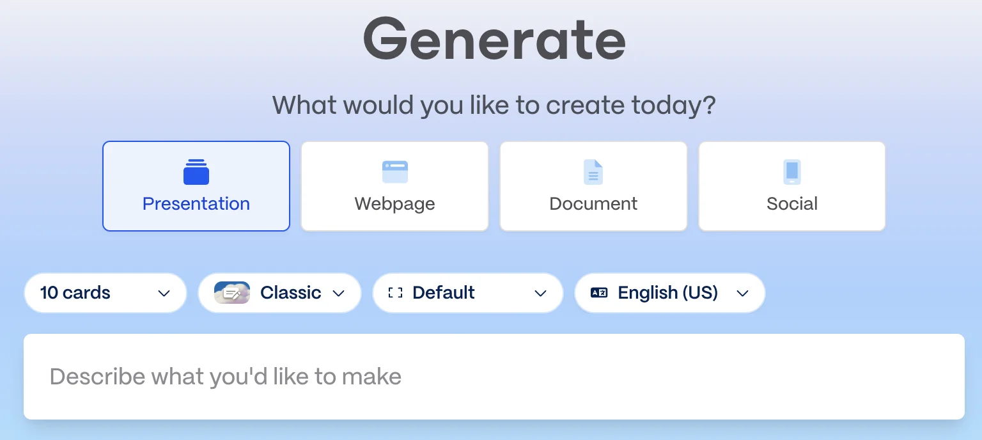
Task: Click the English (US) text label
Action: click(x=667, y=293)
